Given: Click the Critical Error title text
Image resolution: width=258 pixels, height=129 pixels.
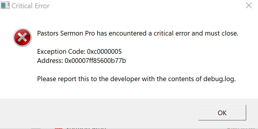Looking at the screenshot, I should (x=31, y=6).
